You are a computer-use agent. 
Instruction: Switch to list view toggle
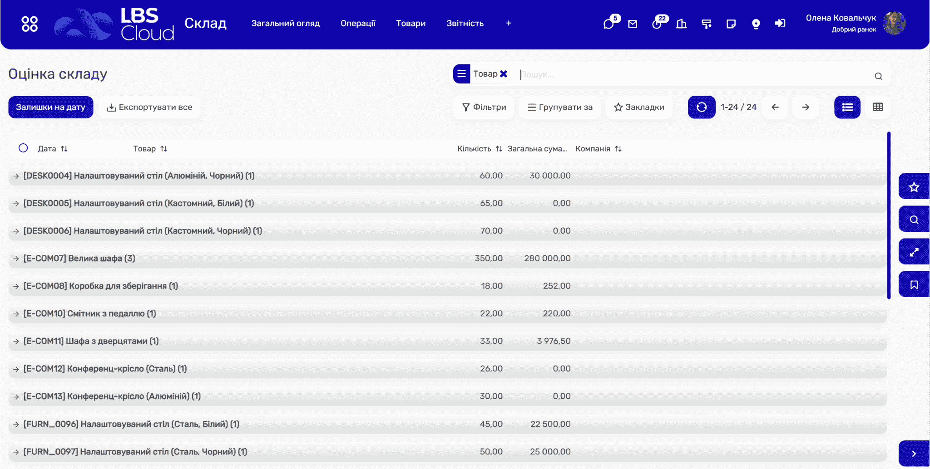click(847, 107)
